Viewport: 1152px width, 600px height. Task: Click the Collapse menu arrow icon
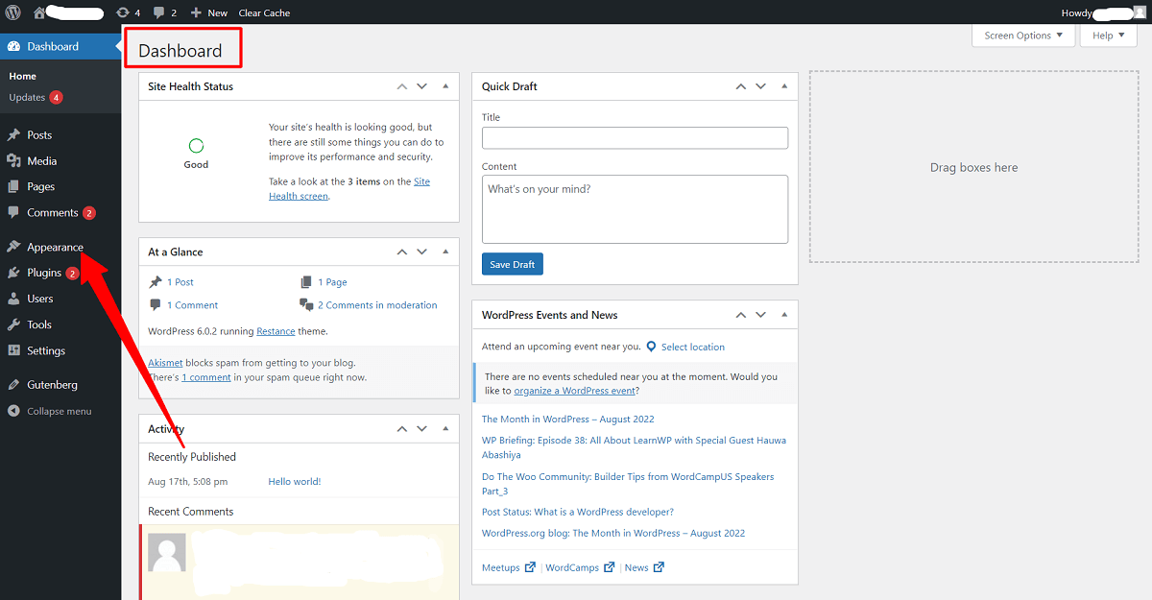[x=12, y=411]
